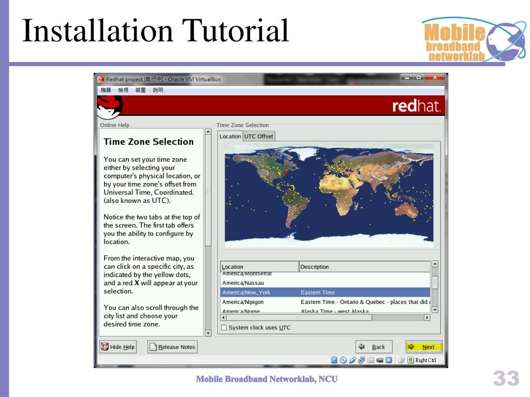Open the 說明 (Help) menu

coord(158,90)
